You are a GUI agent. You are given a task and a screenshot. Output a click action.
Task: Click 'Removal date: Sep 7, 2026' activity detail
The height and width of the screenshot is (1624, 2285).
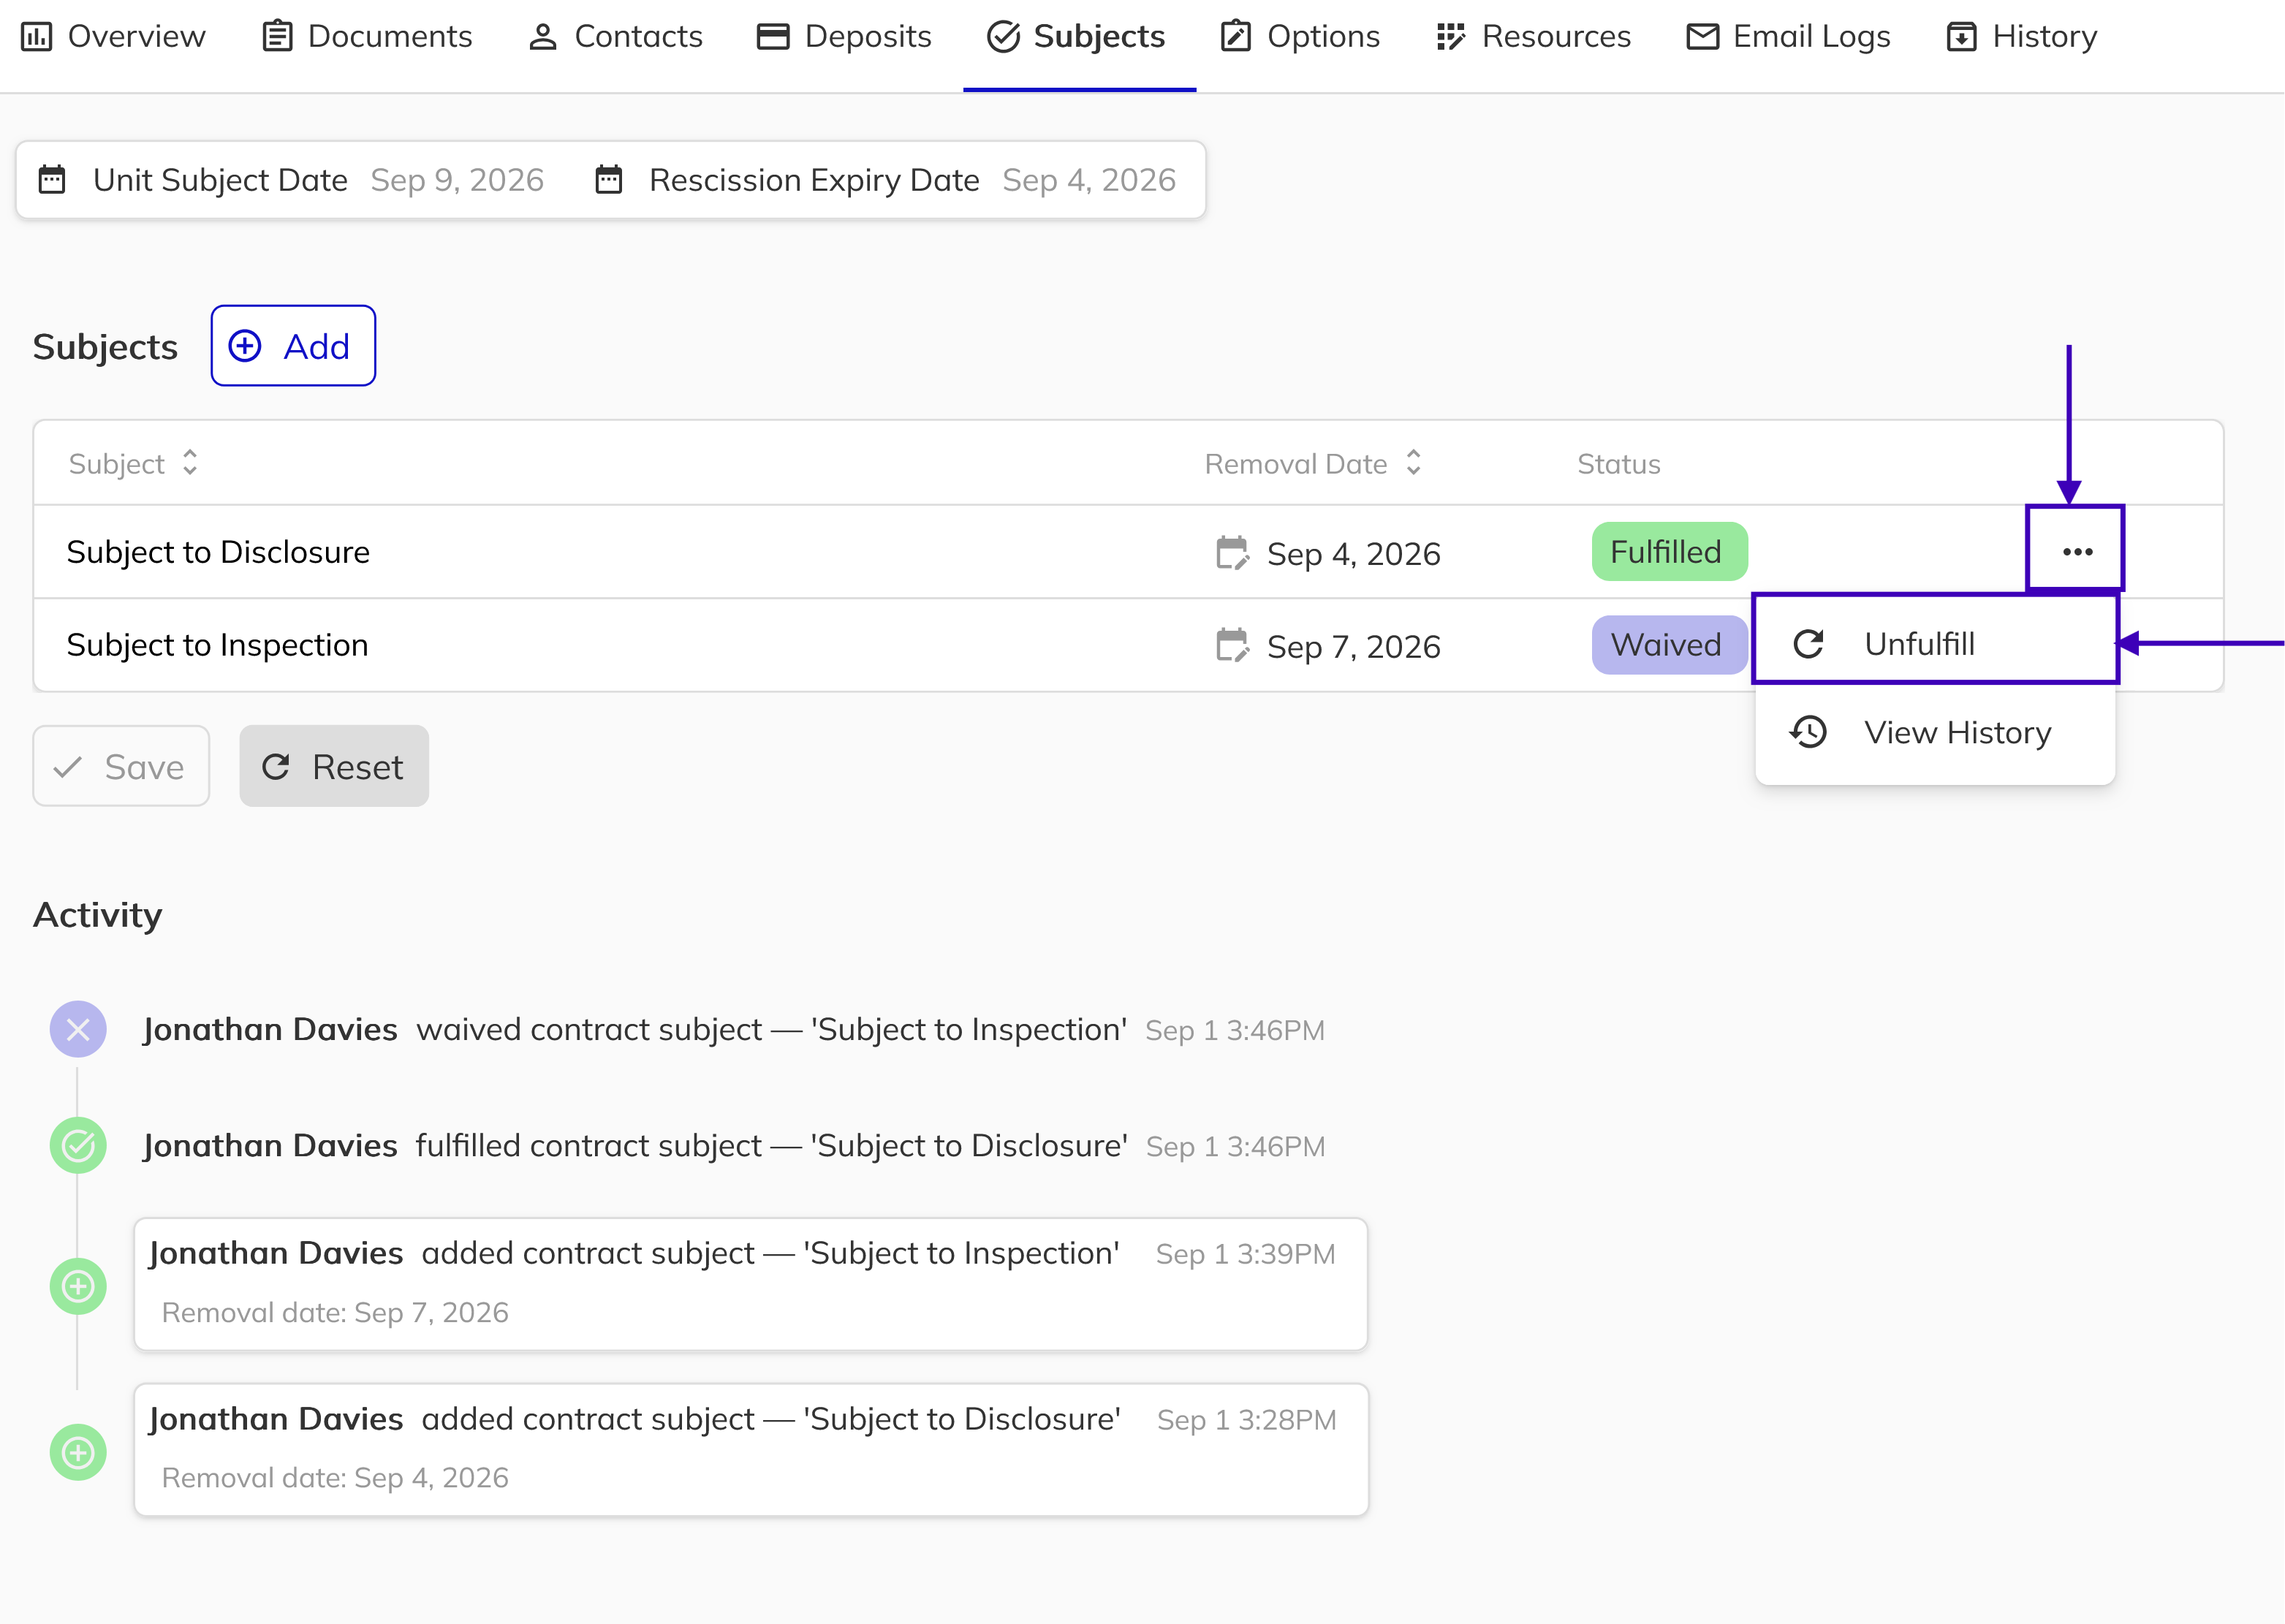pyautogui.click(x=335, y=1312)
